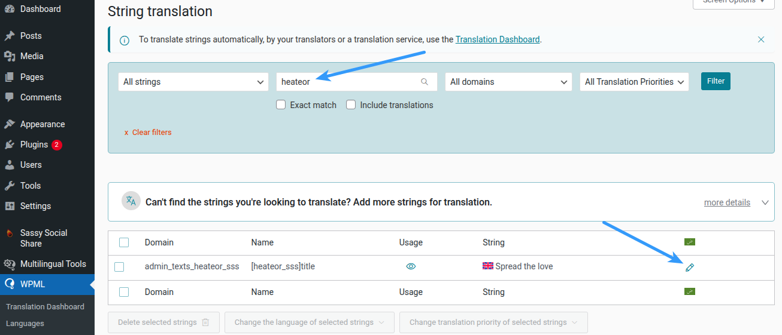Tick the checkbox for admin_texts_heateor_sss row
This screenshot has width=782, height=335.
click(x=119, y=267)
